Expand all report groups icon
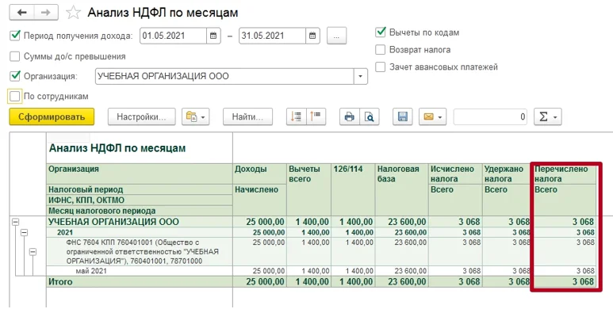This screenshot has height=309, width=613. click(x=297, y=116)
